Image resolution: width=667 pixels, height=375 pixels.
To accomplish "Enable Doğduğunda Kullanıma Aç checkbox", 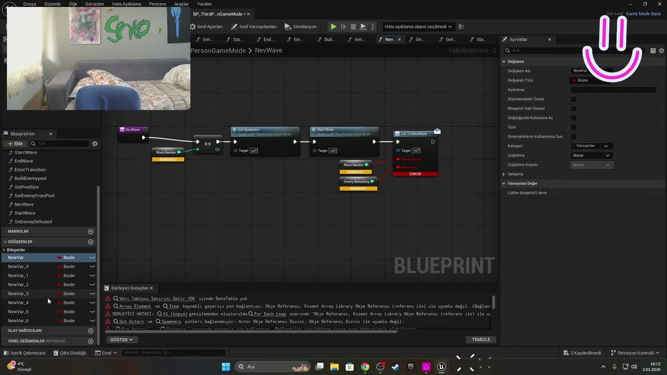I will [573, 118].
